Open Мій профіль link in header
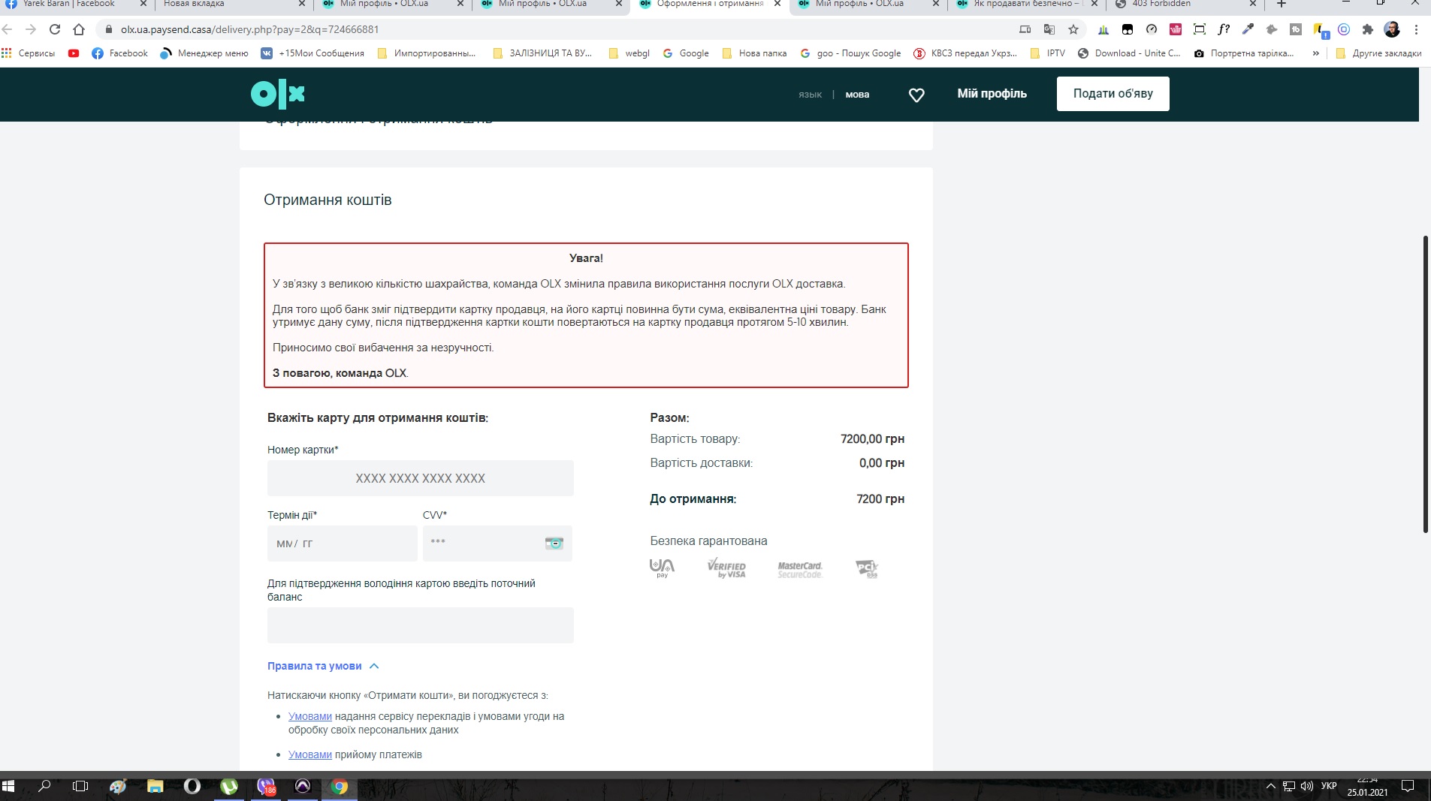Screen dimensions: 1431x801 992,94
